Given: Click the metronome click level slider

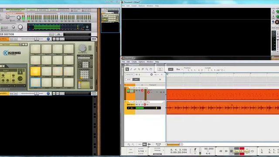Looking at the screenshot, I should coord(200,151).
